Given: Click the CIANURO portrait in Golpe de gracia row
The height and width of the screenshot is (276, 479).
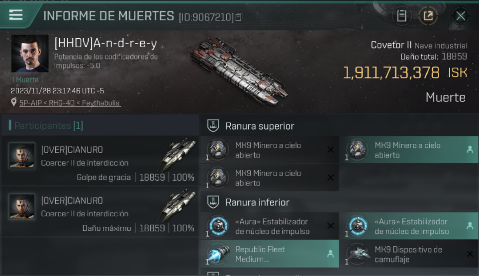Looking at the screenshot, I should [22, 156].
